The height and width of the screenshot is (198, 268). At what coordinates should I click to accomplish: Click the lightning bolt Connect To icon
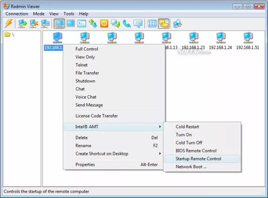click(9, 23)
